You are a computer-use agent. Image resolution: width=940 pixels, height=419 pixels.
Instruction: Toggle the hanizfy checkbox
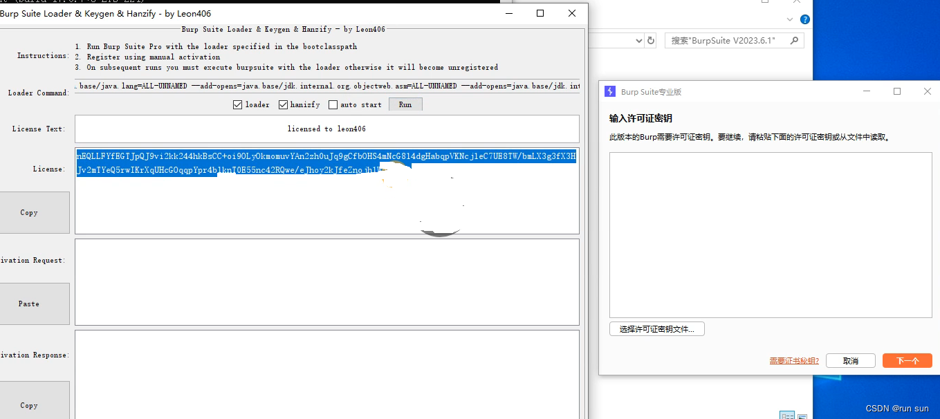coord(283,104)
